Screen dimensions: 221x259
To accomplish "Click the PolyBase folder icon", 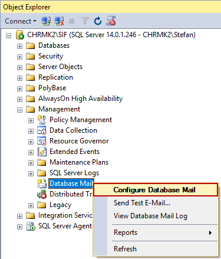I will click(x=31, y=88).
